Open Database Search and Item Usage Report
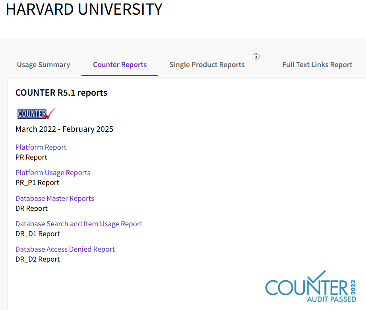The width and height of the screenshot is (366, 310). (x=79, y=224)
